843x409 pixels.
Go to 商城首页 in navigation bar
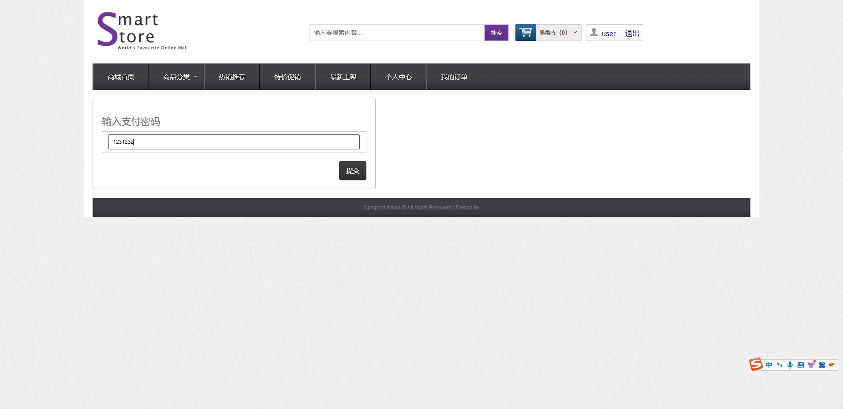point(121,77)
